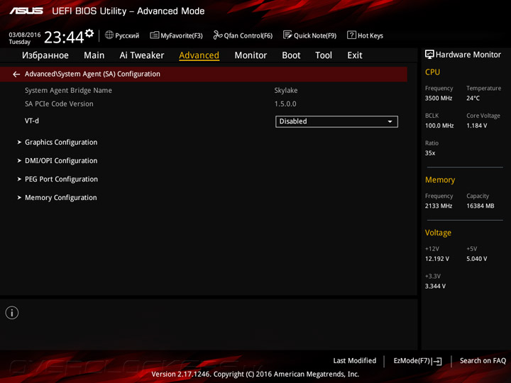Launch Qfan Control(F6) label

point(248,35)
